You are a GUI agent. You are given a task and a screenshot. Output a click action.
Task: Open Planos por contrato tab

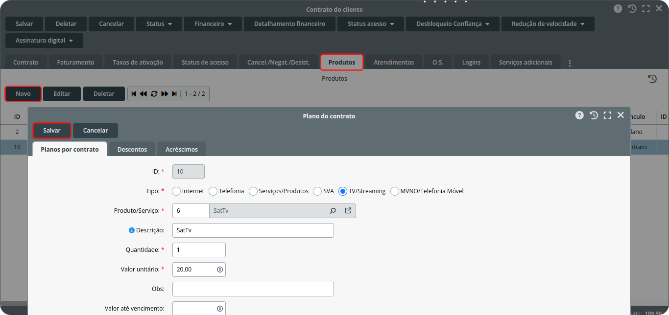[x=70, y=149]
